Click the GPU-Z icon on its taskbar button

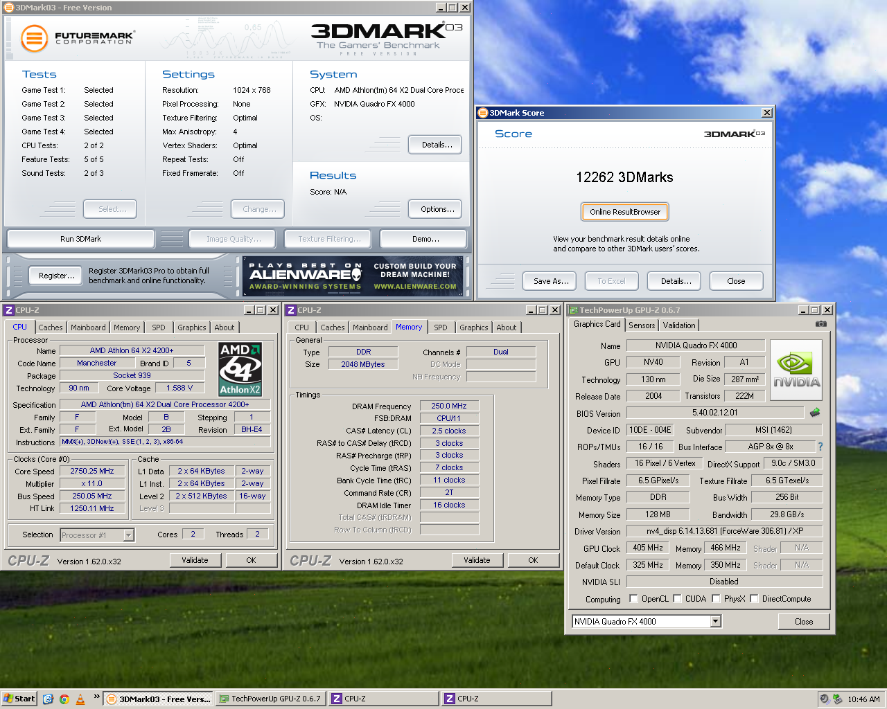[224, 699]
